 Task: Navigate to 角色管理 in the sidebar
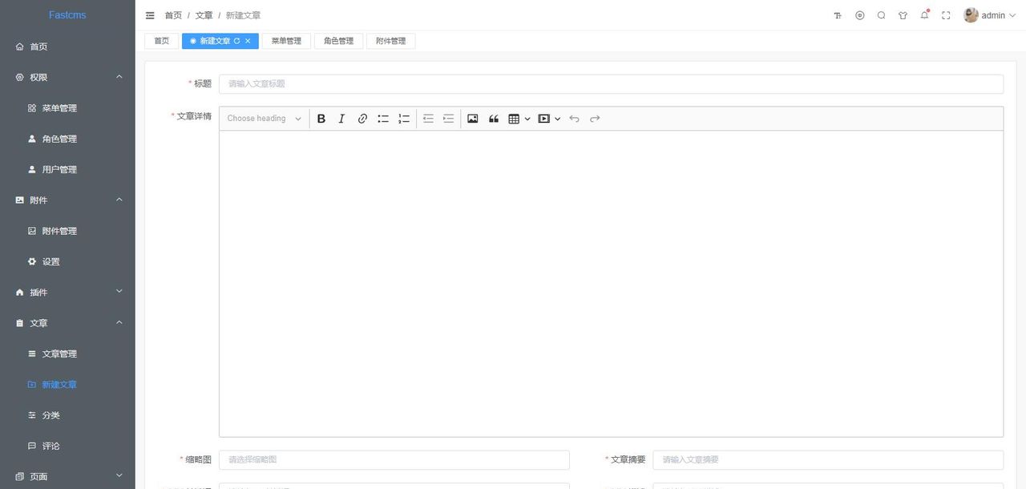pyautogui.click(x=58, y=138)
